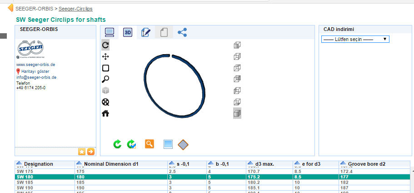The height and width of the screenshot is (193, 414).
Task: Add to favorites with the star icon
Action: (x=82, y=152)
